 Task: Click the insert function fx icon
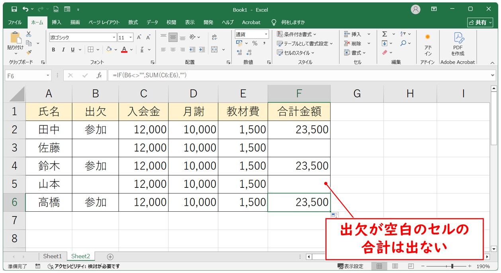tap(99, 76)
